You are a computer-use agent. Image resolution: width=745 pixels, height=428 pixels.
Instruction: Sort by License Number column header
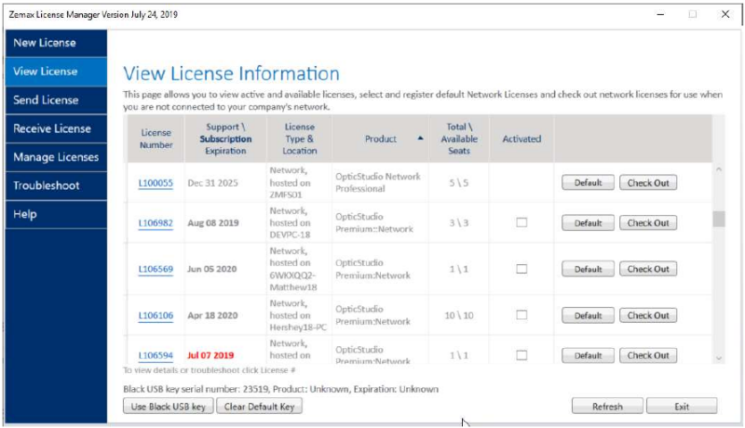coord(156,139)
